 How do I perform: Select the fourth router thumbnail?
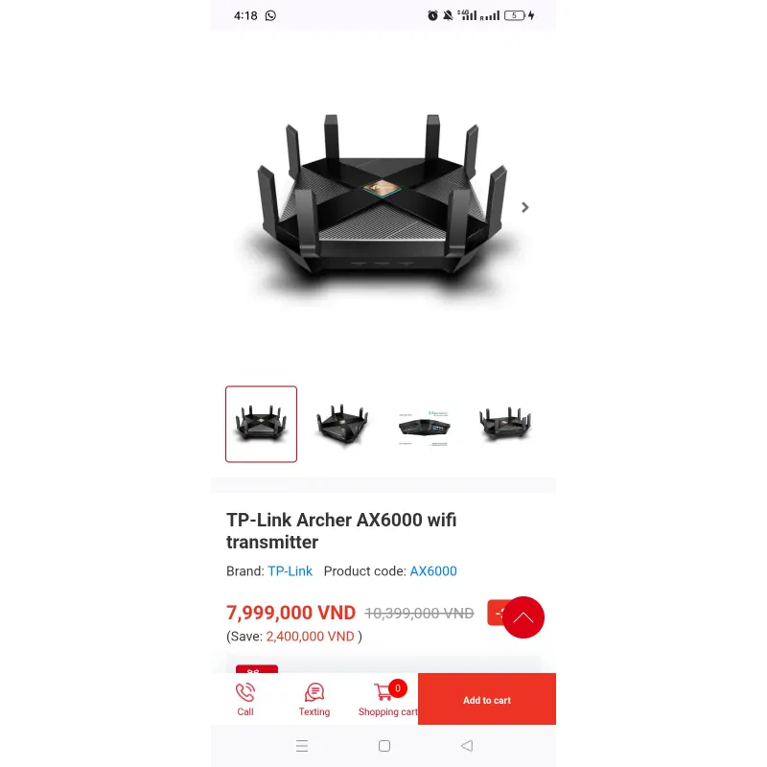(x=505, y=424)
